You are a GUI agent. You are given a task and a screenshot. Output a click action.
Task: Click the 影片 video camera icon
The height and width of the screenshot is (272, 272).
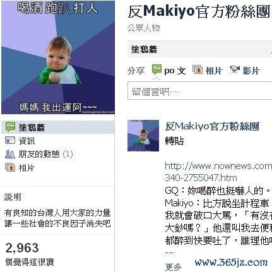(x=235, y=69)
